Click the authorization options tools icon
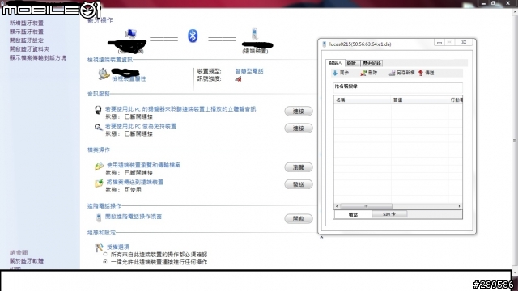This screenshot has height=291, width=518. click(99, 247)
